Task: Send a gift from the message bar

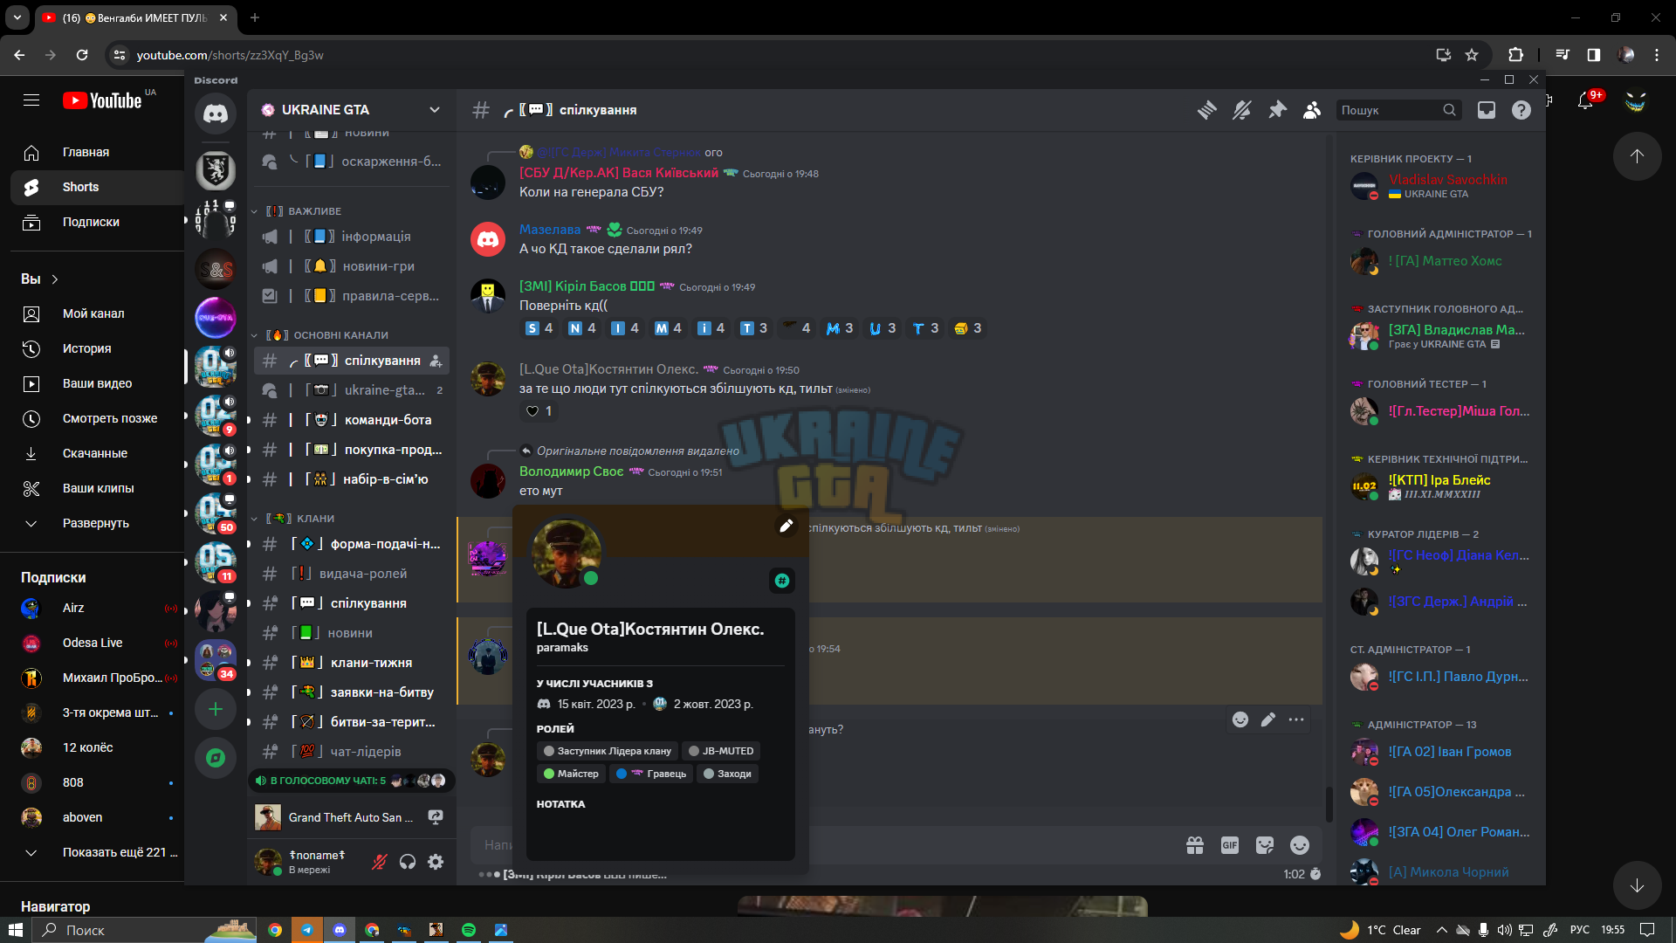Action: click(1195, 845)
